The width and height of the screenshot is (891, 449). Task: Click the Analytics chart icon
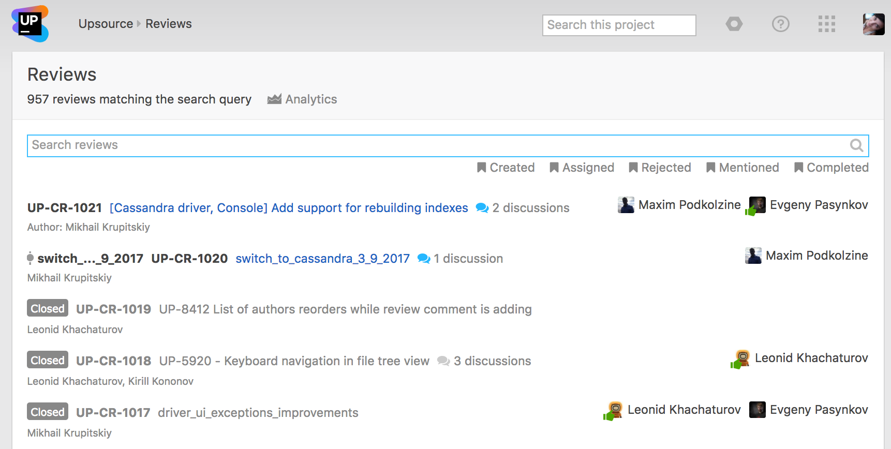click(x=274, y=99)
